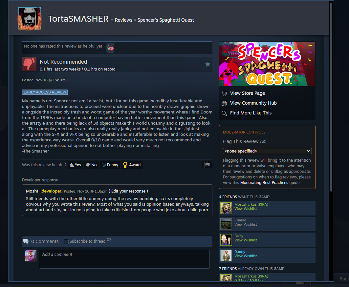Click the star icon beside Not Recommended

208,64
